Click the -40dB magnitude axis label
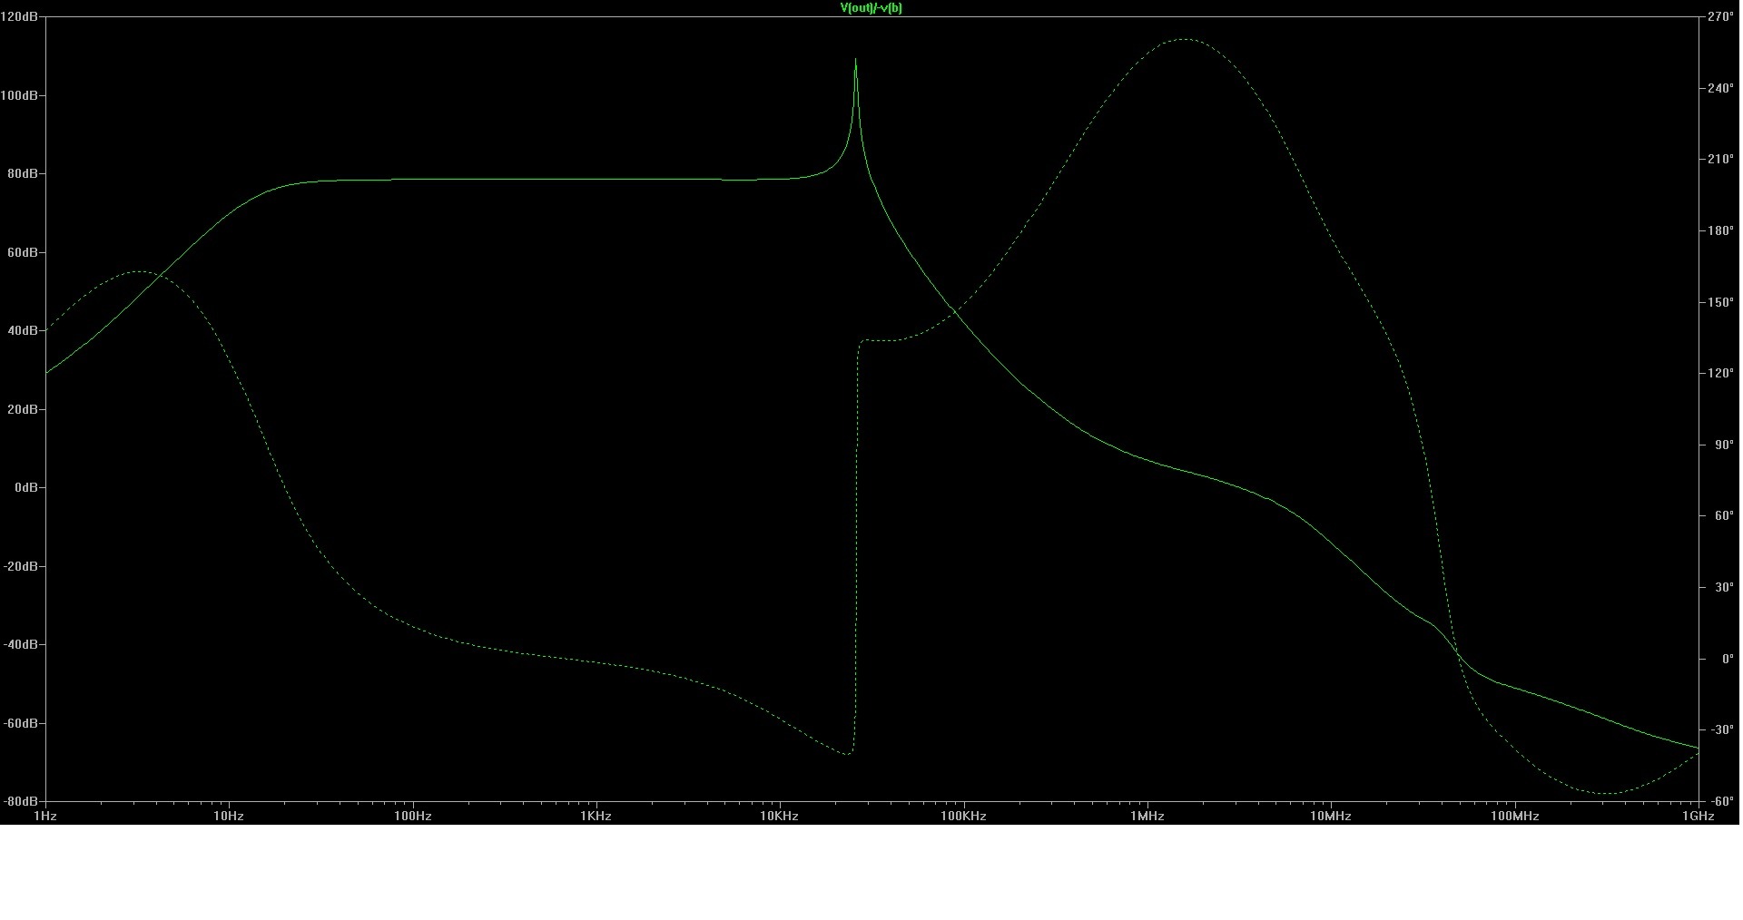The height and width of the screenshot is (920, 1743). [x=20, y=644]
